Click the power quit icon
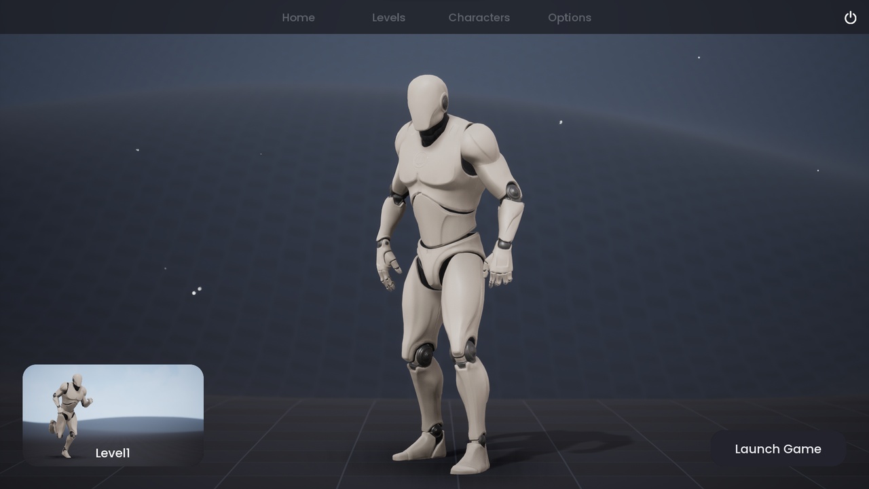Image resolution: width=869 pixels, height=489 pixels. click(x=850, y=18)
